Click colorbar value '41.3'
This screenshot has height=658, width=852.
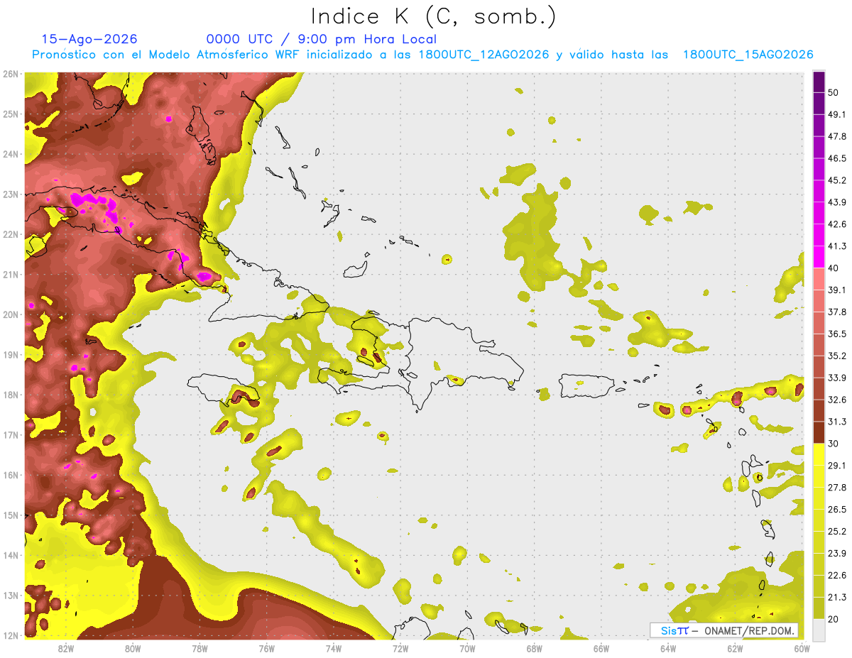tap(837, 246)
